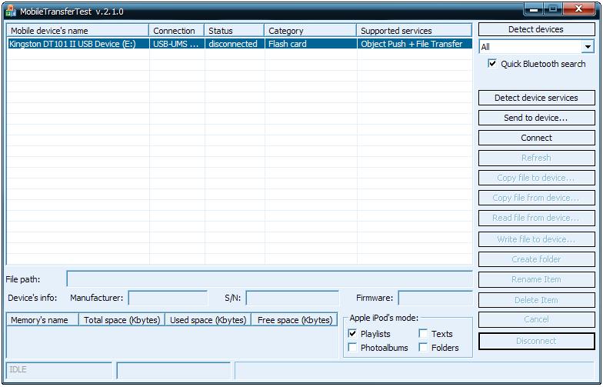
Task: Click the Disconnect button
Action: (x=536, y=342)
